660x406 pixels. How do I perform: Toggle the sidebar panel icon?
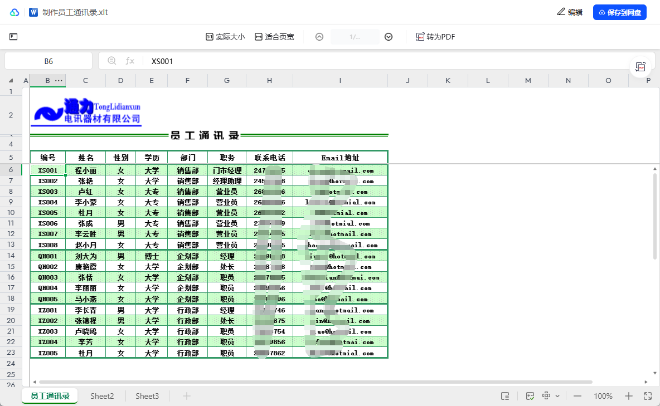pyautogui.click(x=13, y=37)
